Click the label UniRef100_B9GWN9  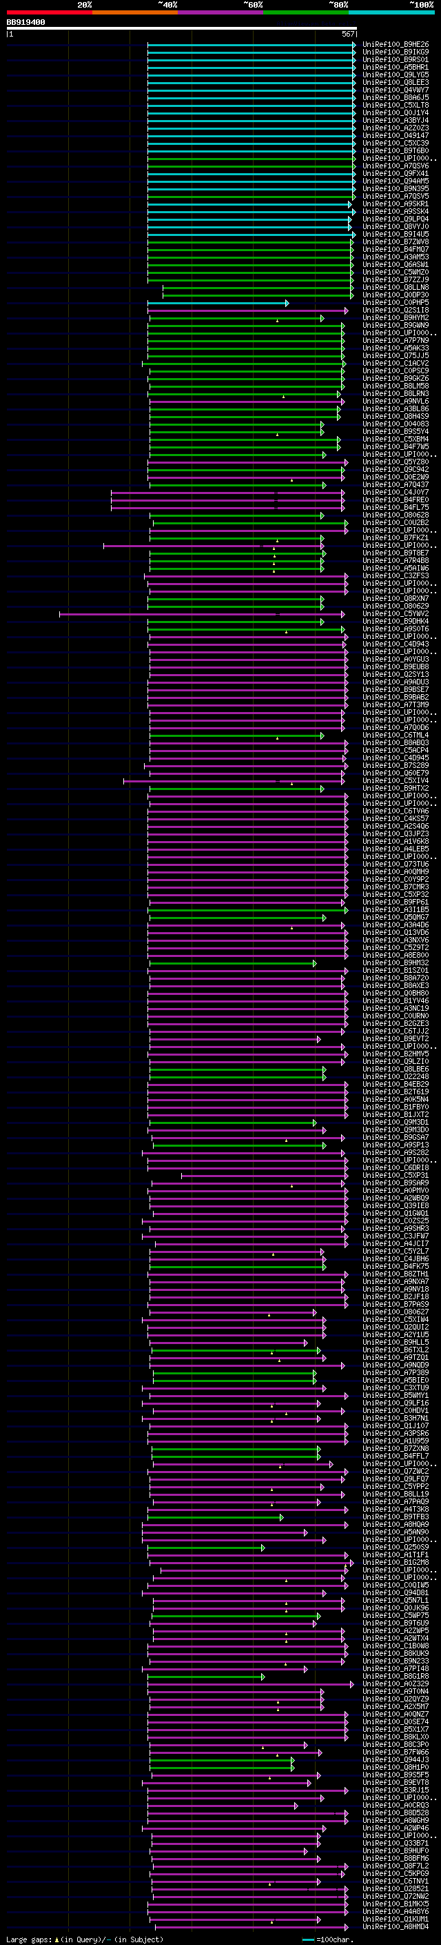click(x=396, y=326)
